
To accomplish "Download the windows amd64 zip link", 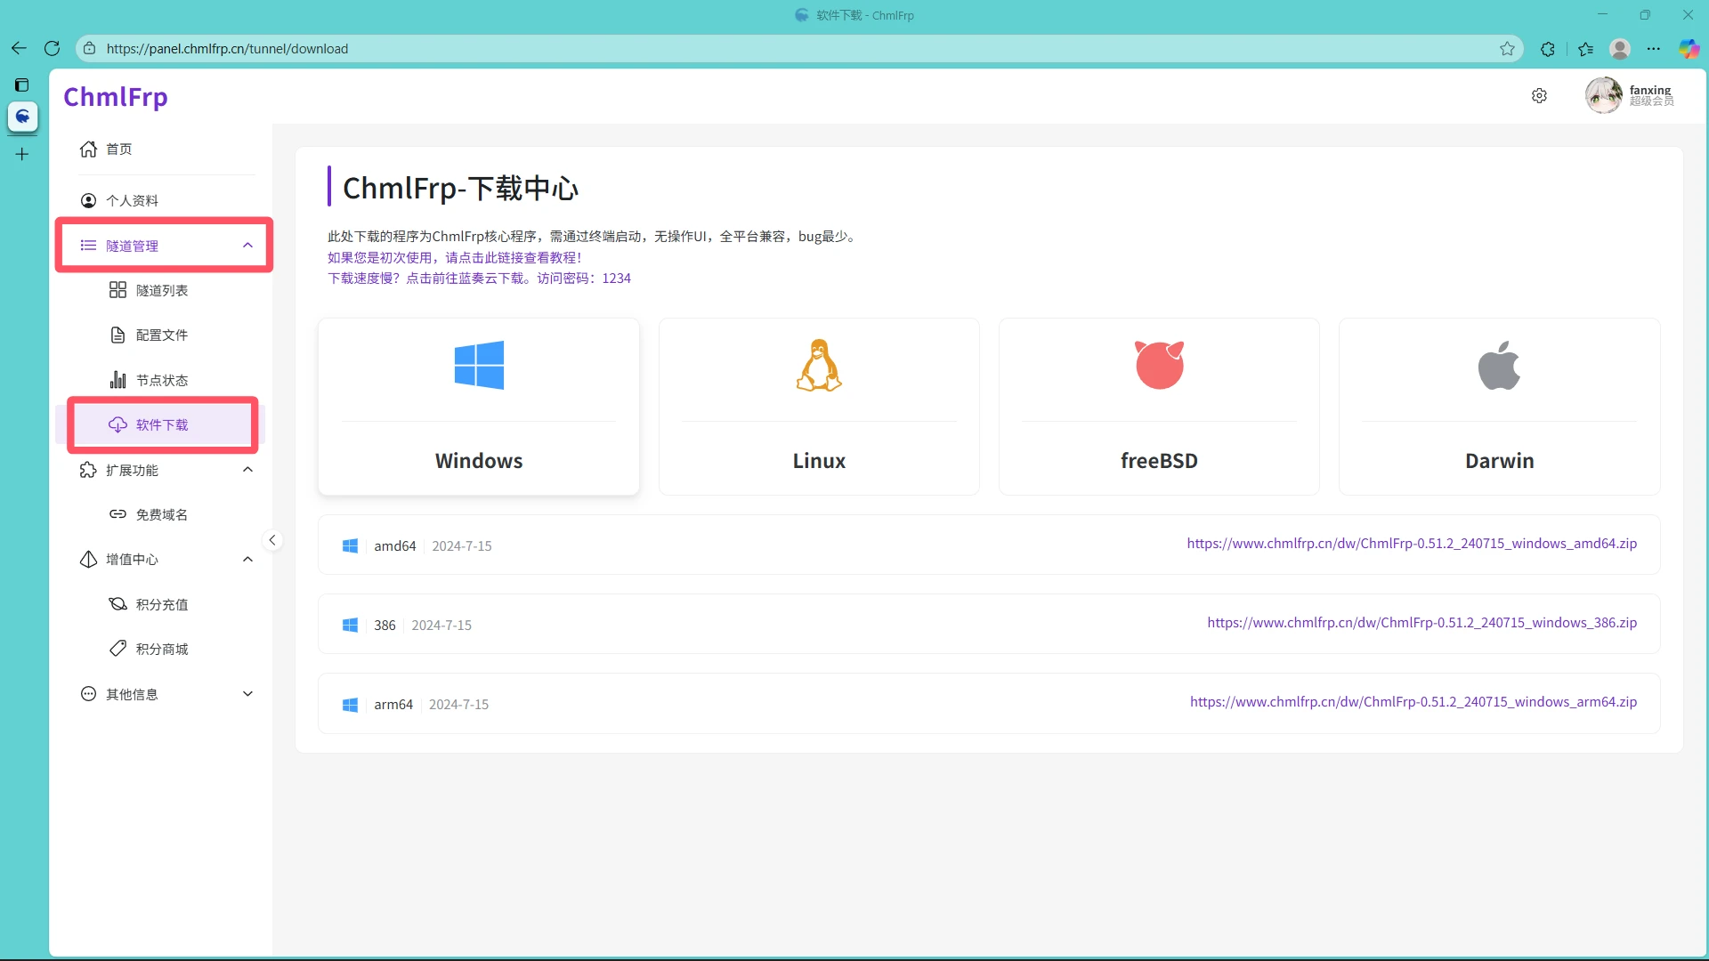I will click(x=1413, y=544).
